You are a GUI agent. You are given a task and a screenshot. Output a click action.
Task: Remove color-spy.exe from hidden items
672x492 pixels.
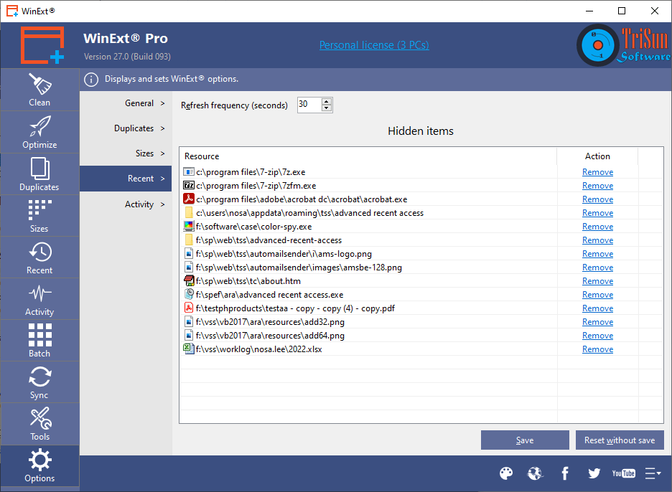tap(597, 227)
